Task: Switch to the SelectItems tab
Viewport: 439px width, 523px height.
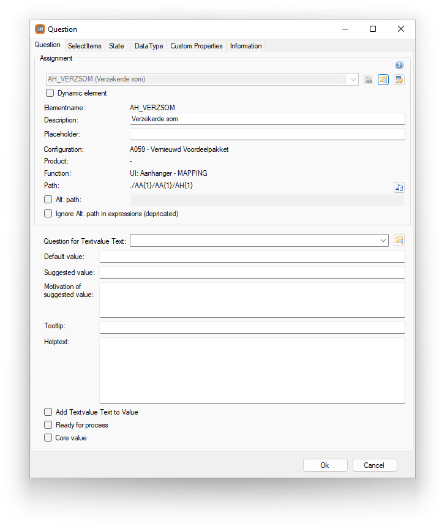Action: 84,46
